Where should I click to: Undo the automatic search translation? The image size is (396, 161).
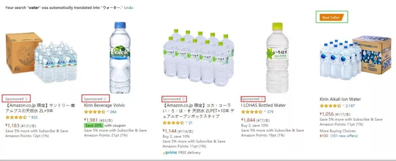[129, 8]
